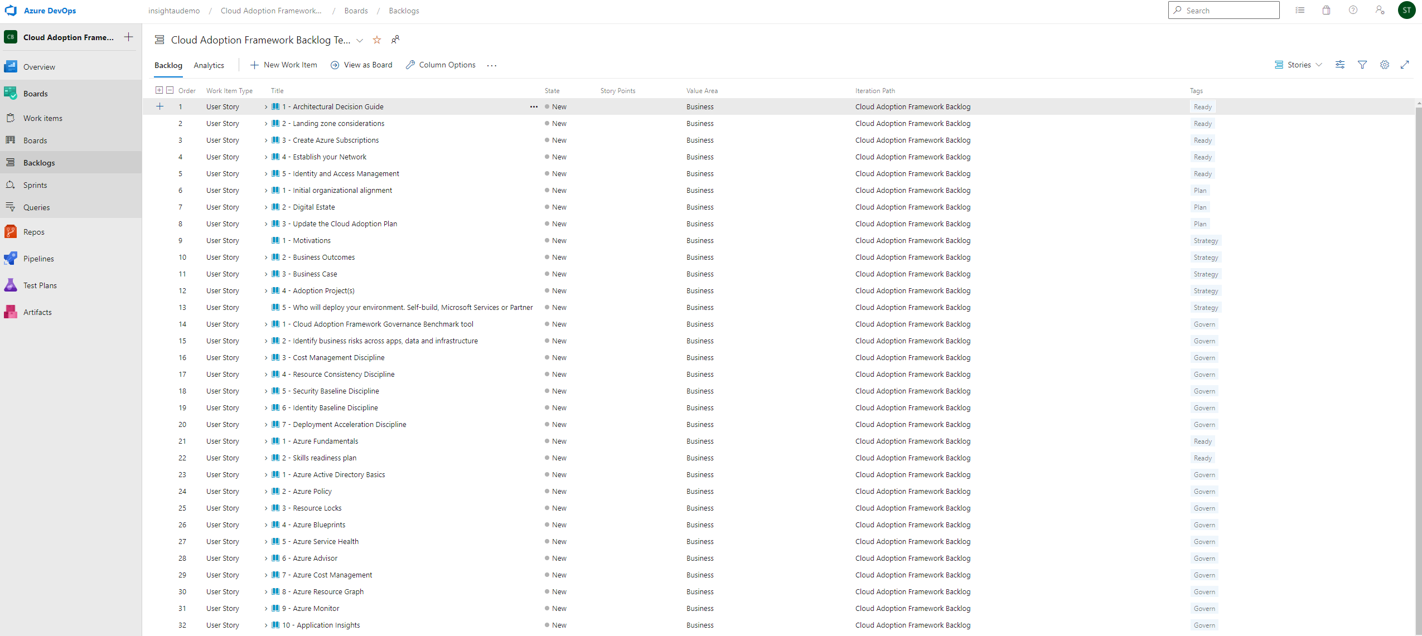The height and width of the screenshot is (636, 1422).
Task: Click the Plan tag on Digital Estate row
Action: 1200,207
